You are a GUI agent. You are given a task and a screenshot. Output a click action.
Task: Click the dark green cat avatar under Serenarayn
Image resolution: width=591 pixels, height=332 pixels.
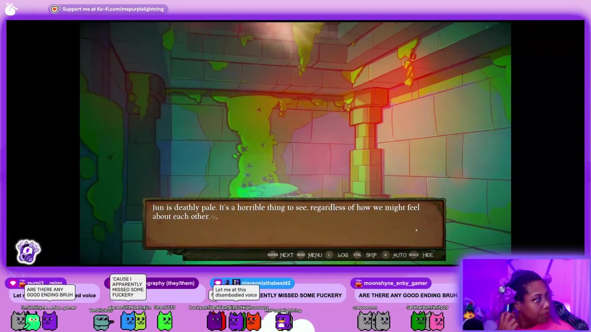[x=418, y=321]
